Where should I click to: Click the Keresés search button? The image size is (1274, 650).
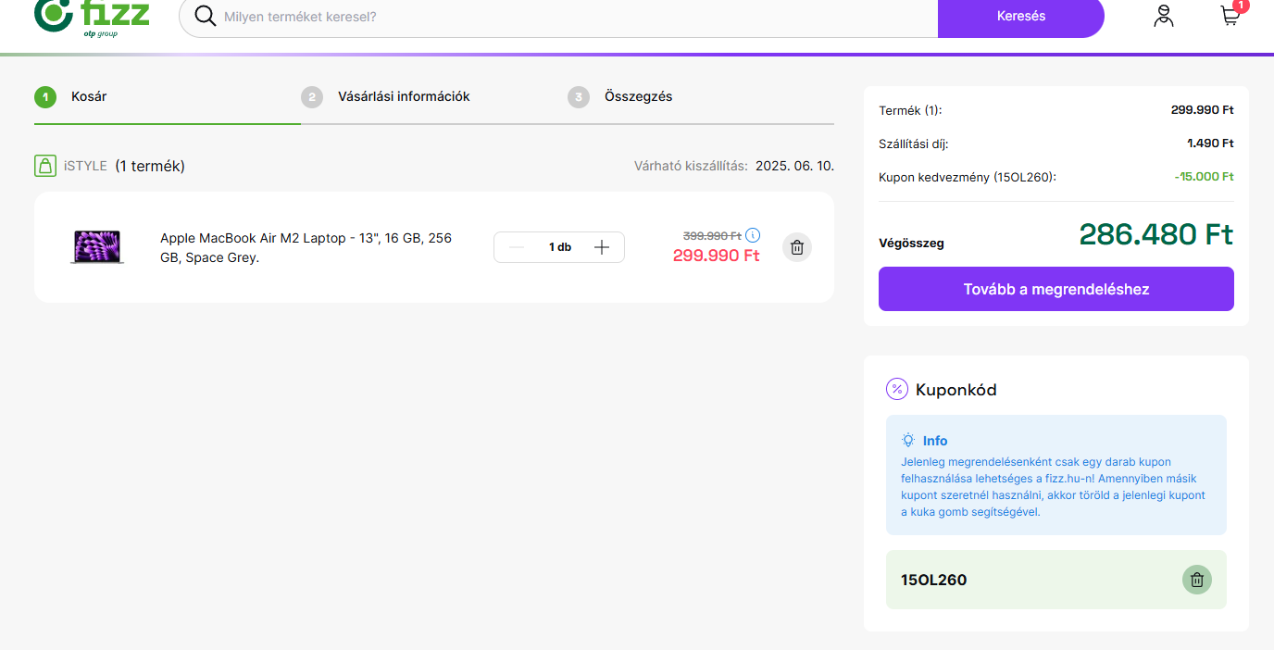[1021, 17]
